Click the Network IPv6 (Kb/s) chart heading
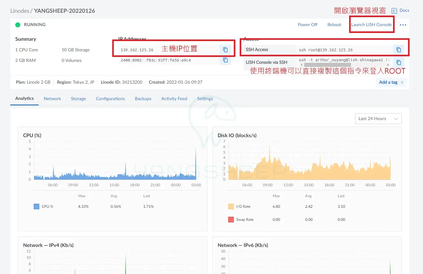Image resolution: width=423 pixels, height=274 pixels. [243, 245]
